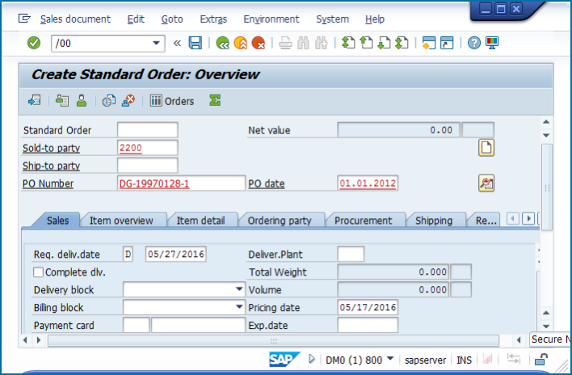572x375 pixels.
Task: Click the horizontal scrollbar at bottom
Action: [x=275, y=341]
